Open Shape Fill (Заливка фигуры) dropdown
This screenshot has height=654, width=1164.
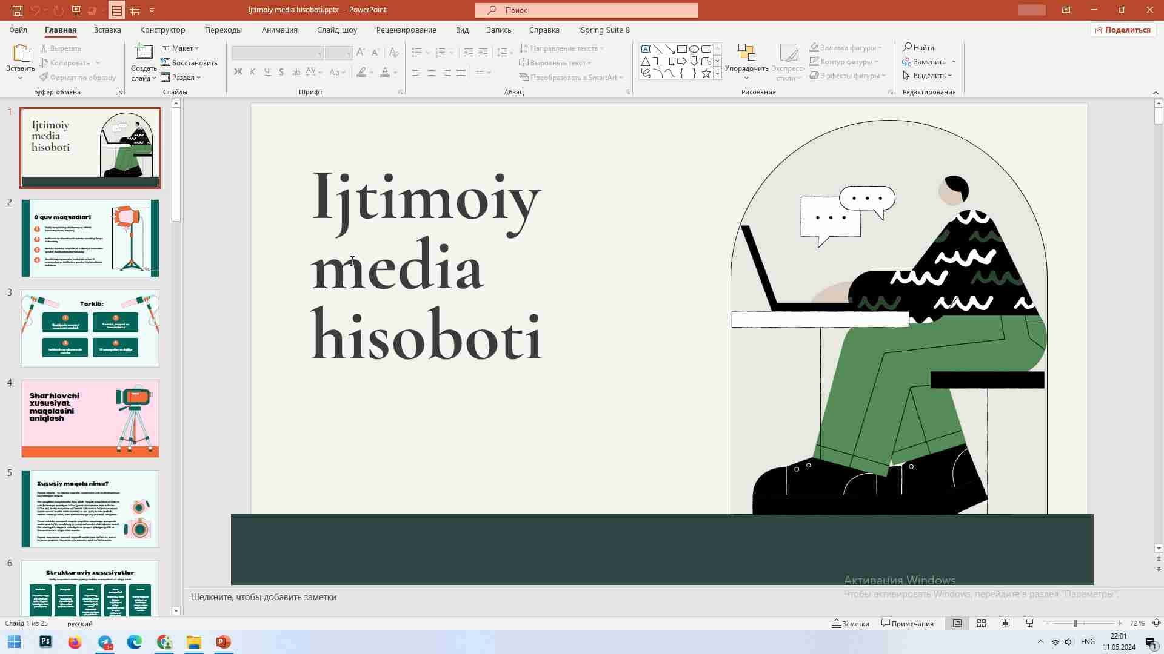(x=846, y=47)
